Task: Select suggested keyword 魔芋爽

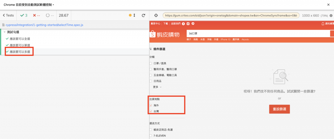Action: tap(236, 39)
